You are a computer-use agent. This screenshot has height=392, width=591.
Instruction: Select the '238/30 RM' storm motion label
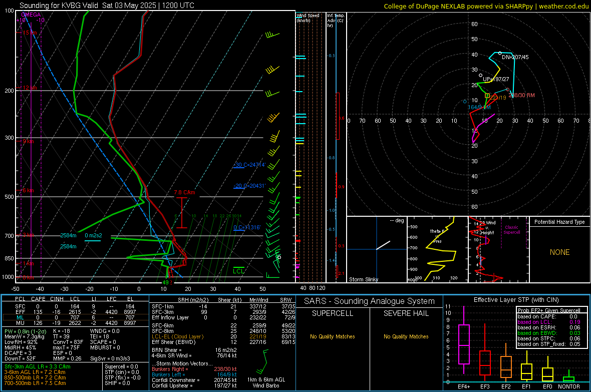pyautogui.click(x=522, y=95)
